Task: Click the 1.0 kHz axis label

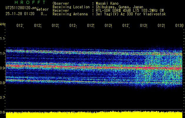Action: click(x=2, y=53)
